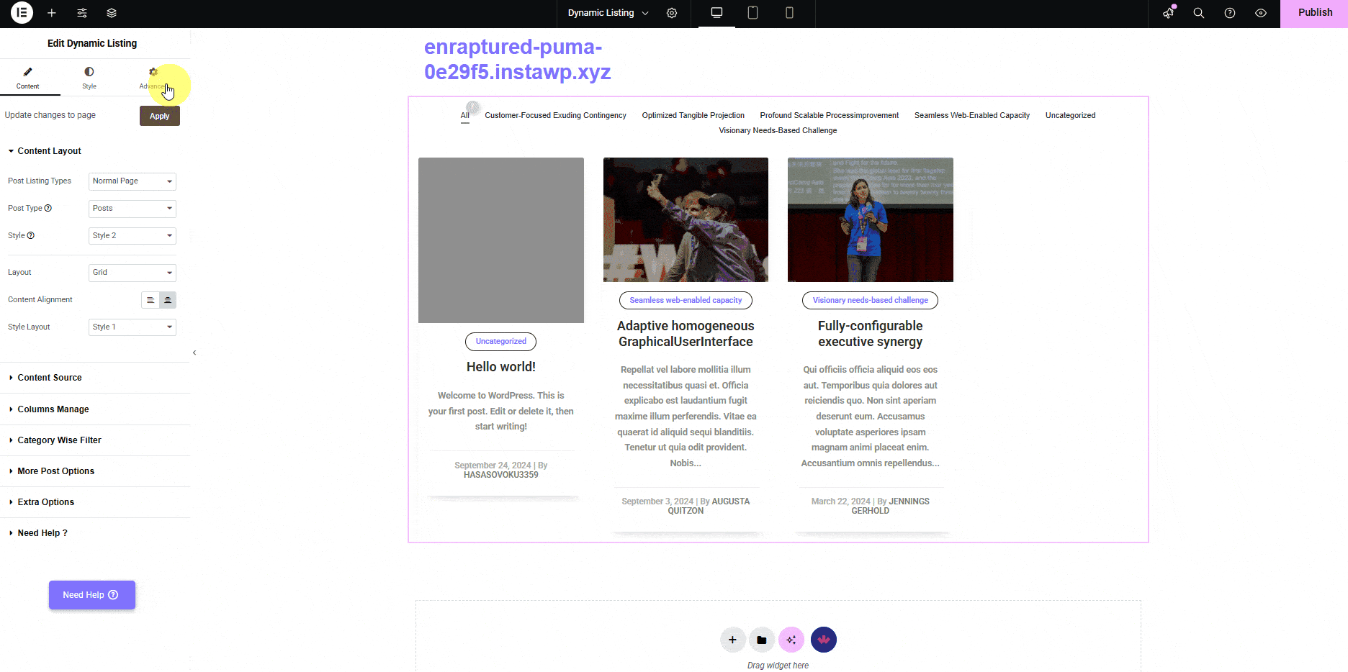Open the Add Element plus icon

(x=52, y=13)
